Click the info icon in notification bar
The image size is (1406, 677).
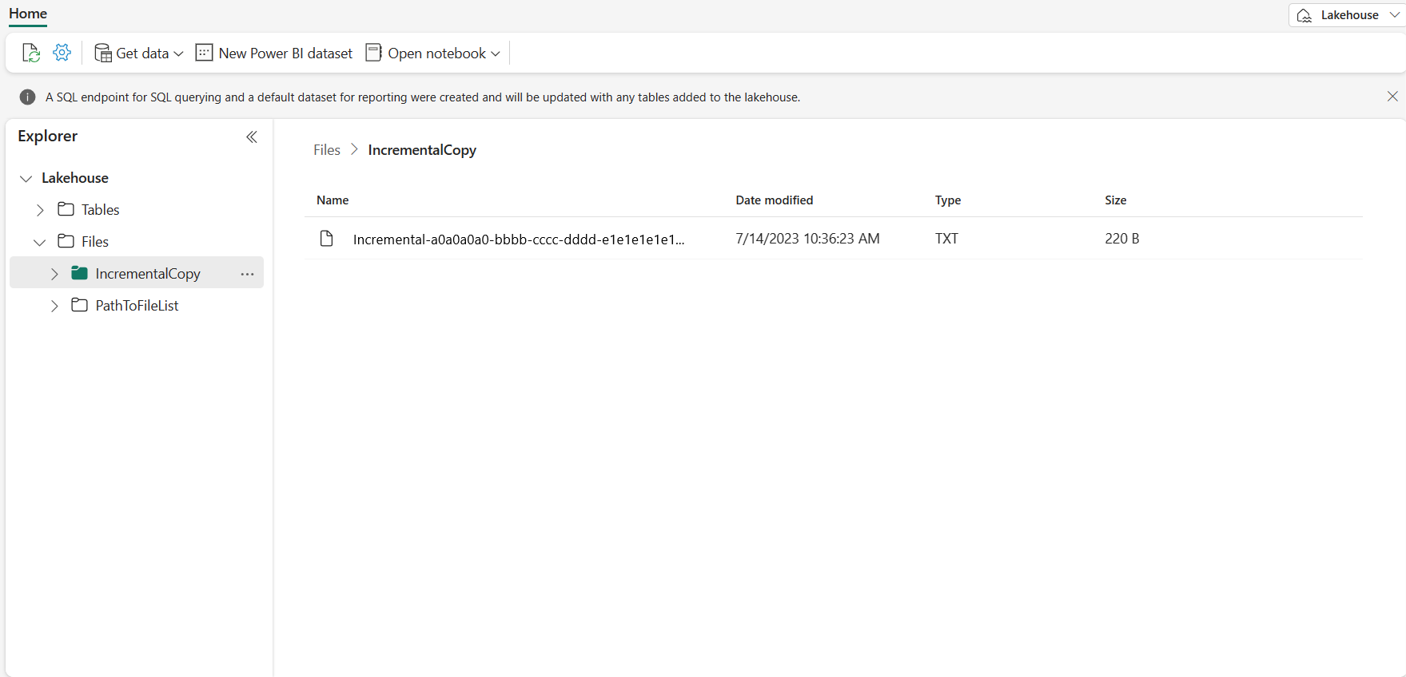(x=27, y=97)
